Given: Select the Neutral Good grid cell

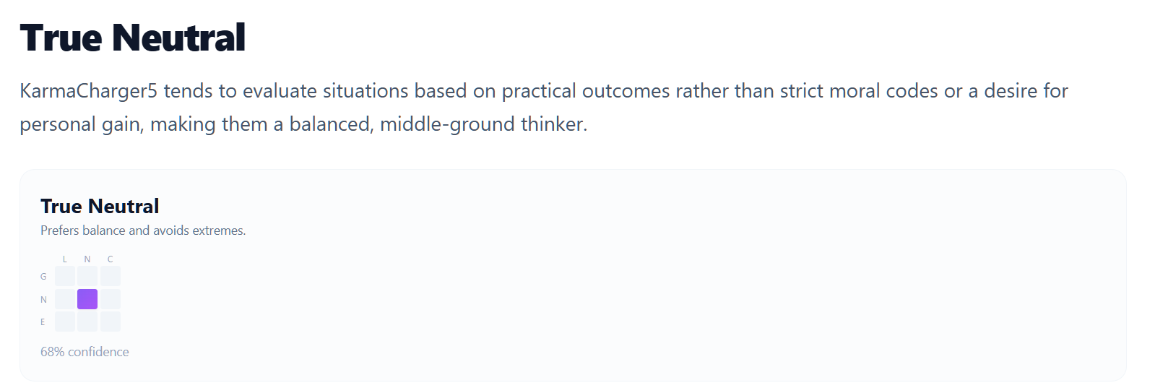Looking at the screenshot, I should pyautogui.click(x=87, y=276).
